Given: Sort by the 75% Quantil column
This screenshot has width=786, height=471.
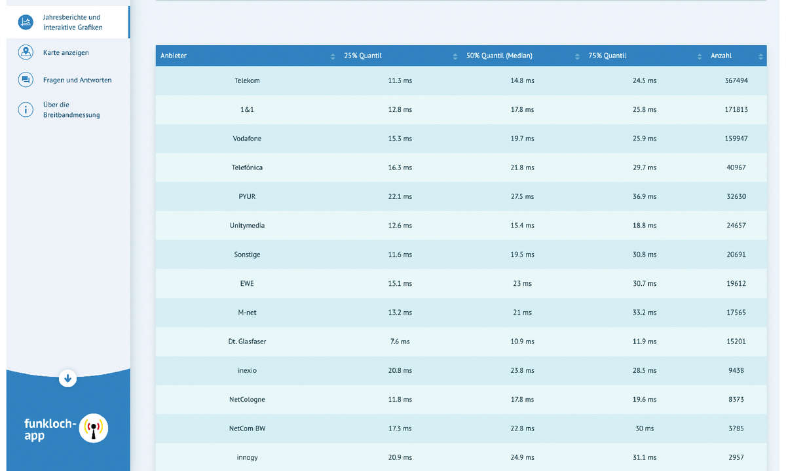Looking at the screenshot, I should (645, 56).
